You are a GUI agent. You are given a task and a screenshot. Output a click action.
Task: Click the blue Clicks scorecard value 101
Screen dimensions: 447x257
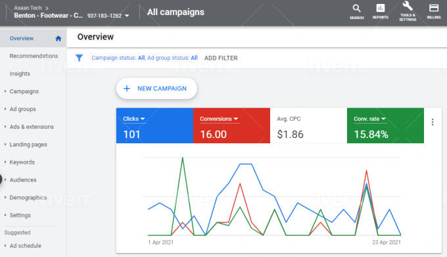tap(131, 135)
